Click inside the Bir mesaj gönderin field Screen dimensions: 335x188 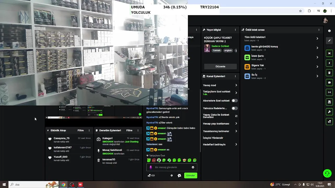(x=172, y=167)
